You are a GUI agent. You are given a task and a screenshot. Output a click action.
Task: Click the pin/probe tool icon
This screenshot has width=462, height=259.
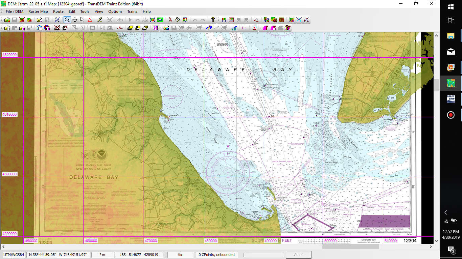(x=100, y=20)
